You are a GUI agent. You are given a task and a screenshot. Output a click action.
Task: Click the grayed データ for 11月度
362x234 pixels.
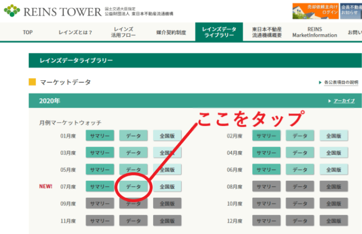(133, 221)
